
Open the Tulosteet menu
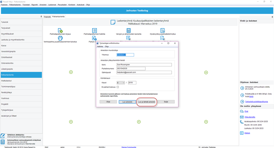[26, 5]
